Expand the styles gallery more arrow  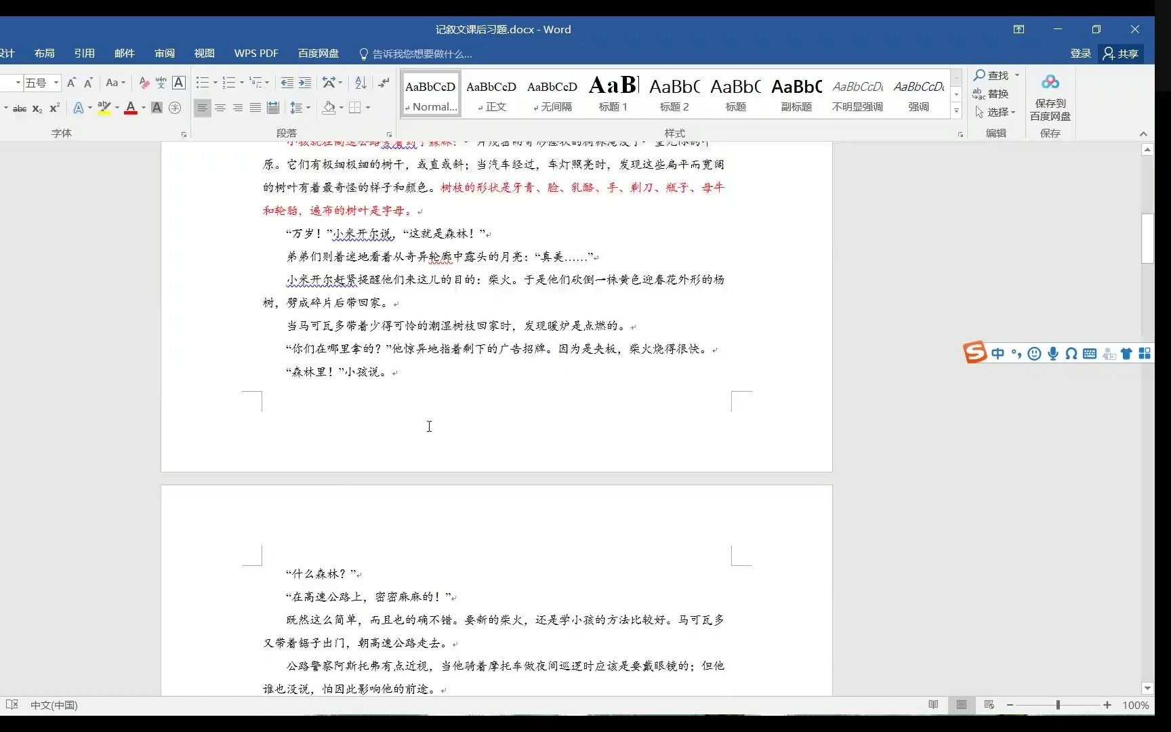click(956, 110)
